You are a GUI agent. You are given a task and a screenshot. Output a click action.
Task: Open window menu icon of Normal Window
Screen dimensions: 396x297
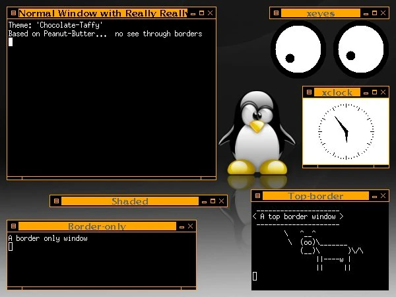[13, 13]
